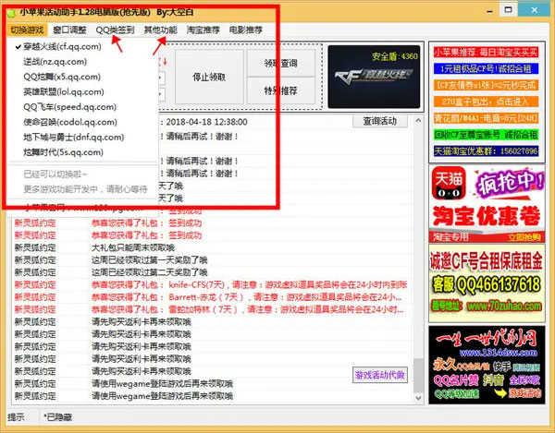
Task: Open the 诚邀CF号合租保底租金 ad banner
Action: pyautogui.click(x=487, y=283)
